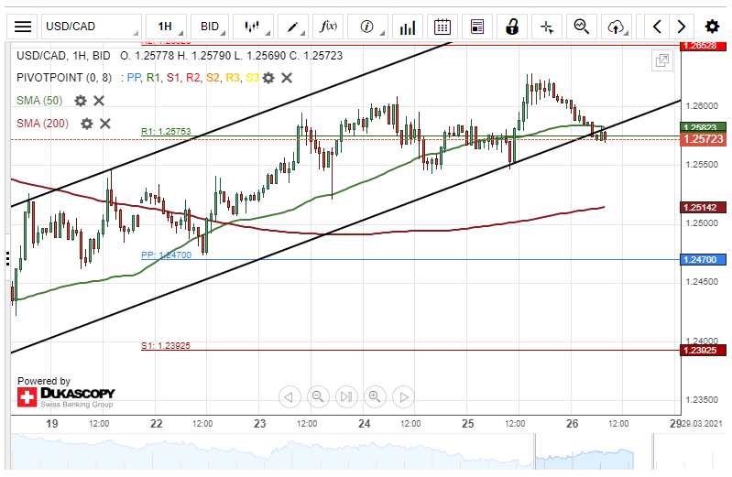The height and width of the screenshot is (477, 732).
Task: Click the panel resize handle dots
Action: 8,258
